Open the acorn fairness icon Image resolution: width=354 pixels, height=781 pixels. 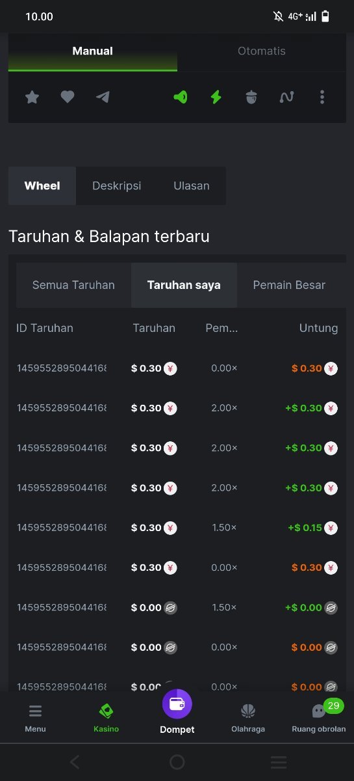[x=252, y=97]
